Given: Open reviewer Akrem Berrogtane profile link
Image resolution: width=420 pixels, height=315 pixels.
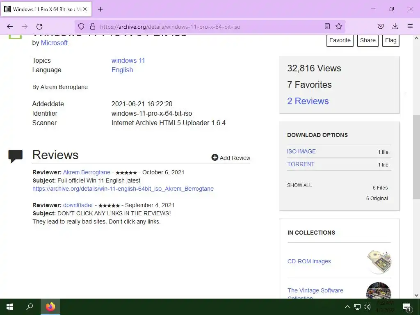Looking at the screenshot, I should pos(87,172).
